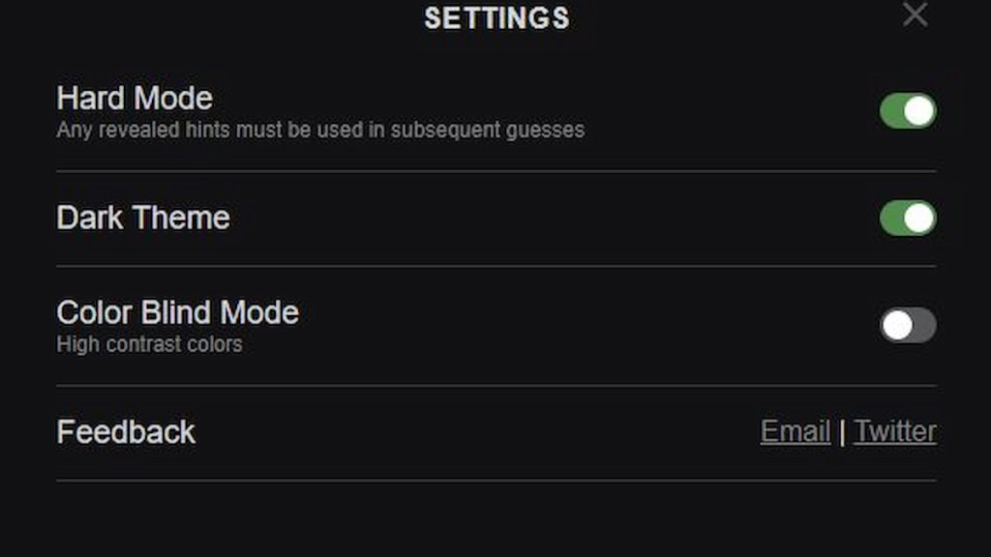This screenshot has width=991, height=557.
Task: Enable Color Blind Mode toggle
Action: coord(908,325)
